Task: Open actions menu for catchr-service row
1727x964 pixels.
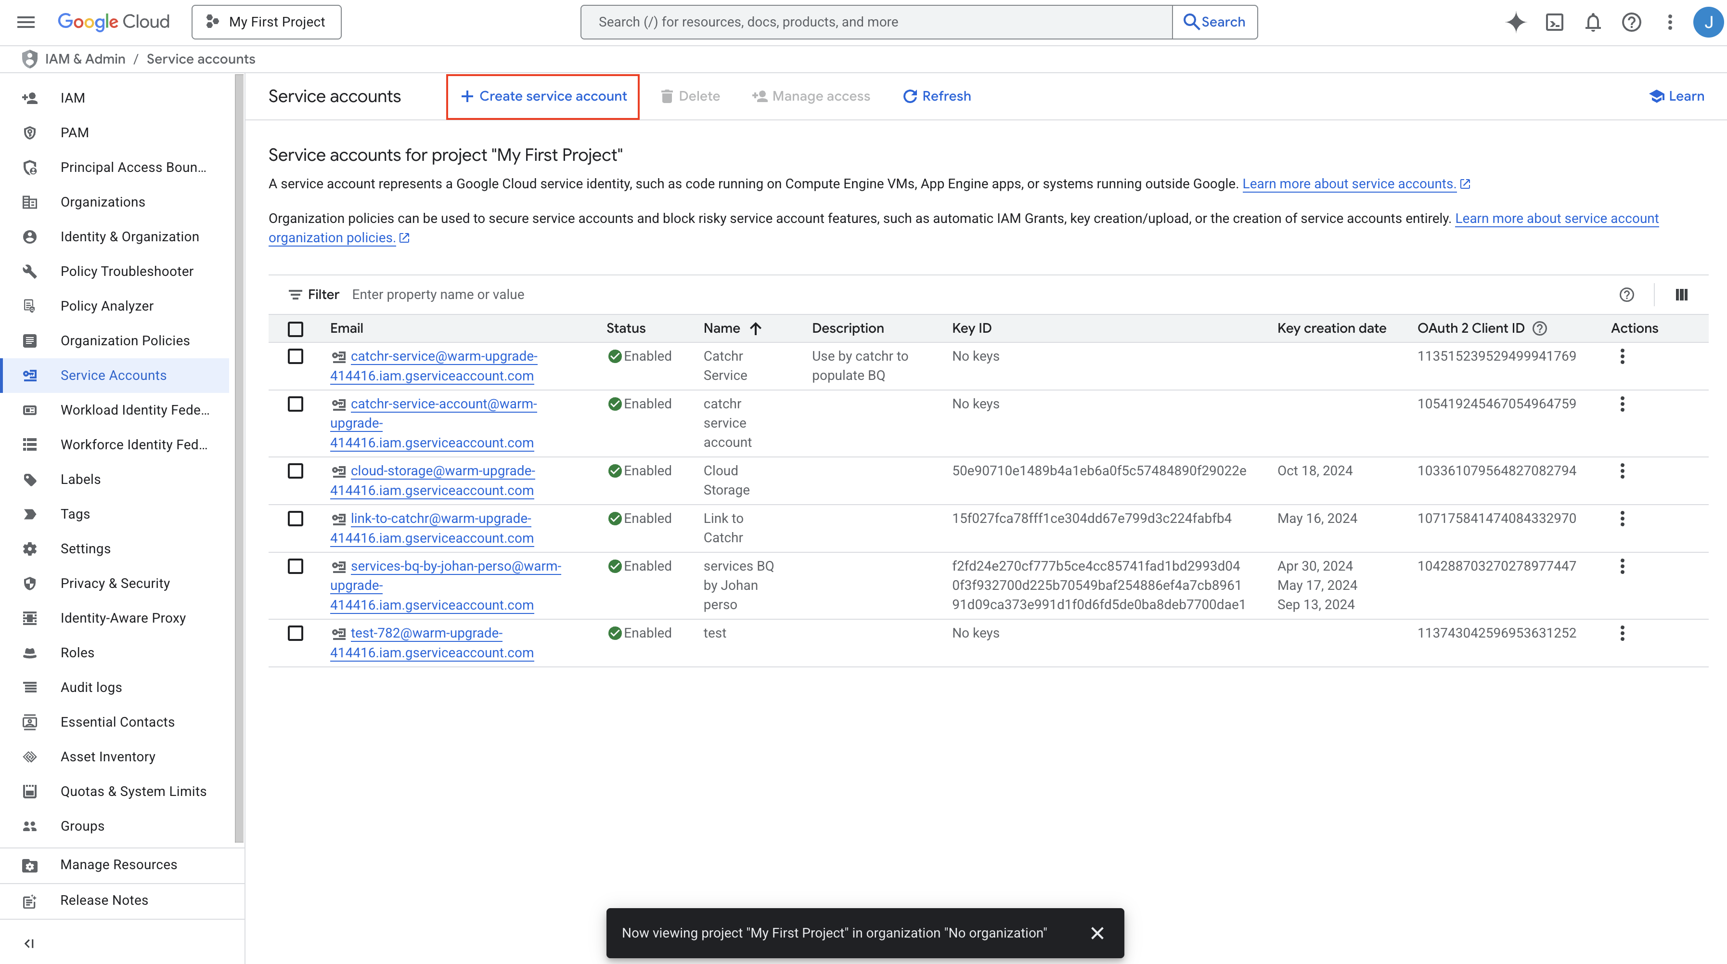Action: (1622, 356)
